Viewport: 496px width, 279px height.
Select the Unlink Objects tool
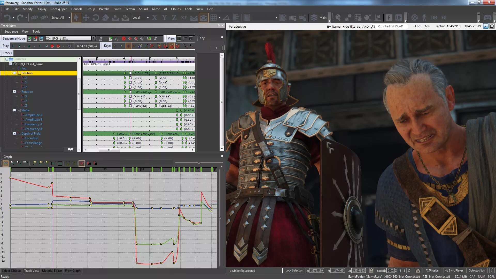[44, 18]
